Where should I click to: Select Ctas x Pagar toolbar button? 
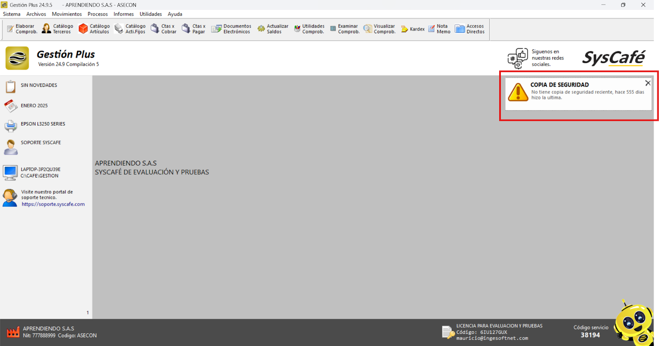point(194,29)
